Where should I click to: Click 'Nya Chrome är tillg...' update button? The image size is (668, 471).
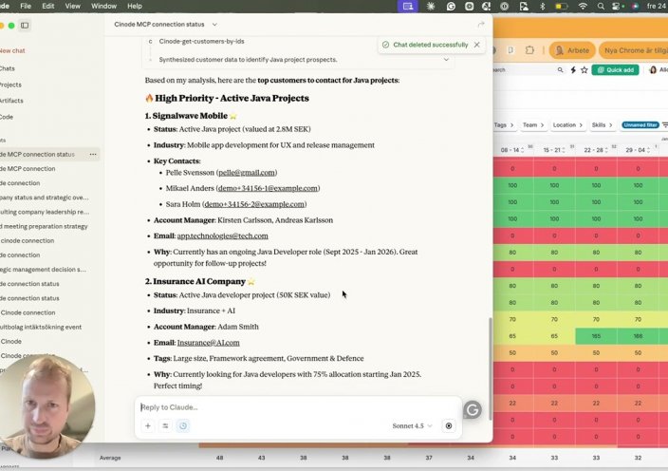[x=634, y=50]
